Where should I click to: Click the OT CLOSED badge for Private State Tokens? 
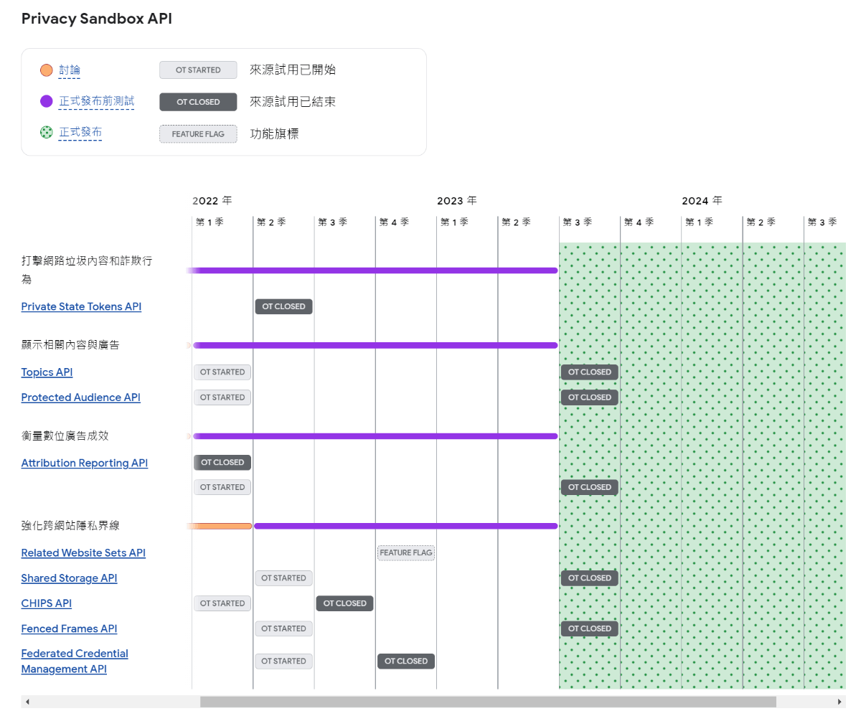(x=283, y=306)
